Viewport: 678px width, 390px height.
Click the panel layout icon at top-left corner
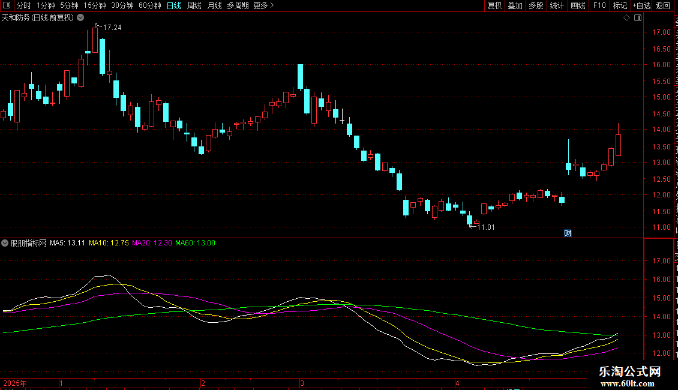(x=7, y=5)
